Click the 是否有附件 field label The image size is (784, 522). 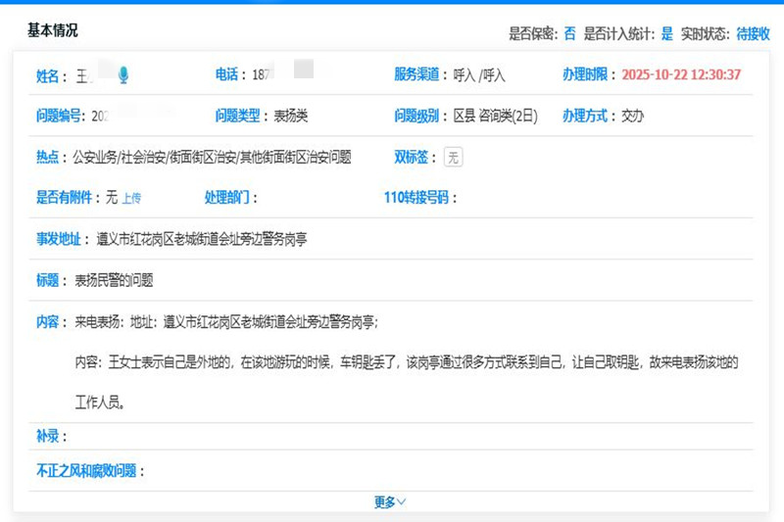point(64,198)
